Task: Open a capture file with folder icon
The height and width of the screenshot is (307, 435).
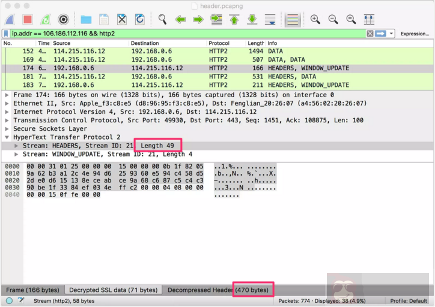Action: click(86, 20)
